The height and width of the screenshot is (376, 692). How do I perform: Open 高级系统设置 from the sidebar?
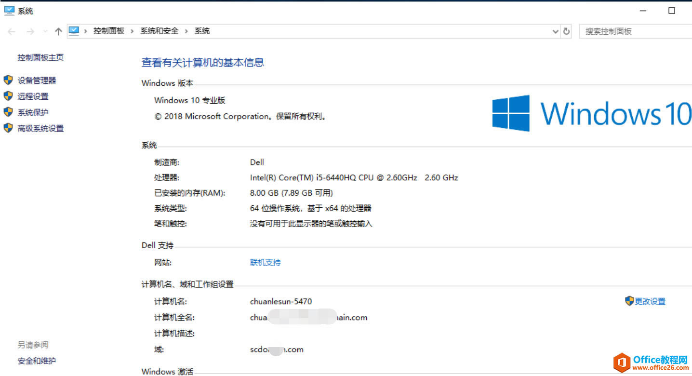(40, 128)
